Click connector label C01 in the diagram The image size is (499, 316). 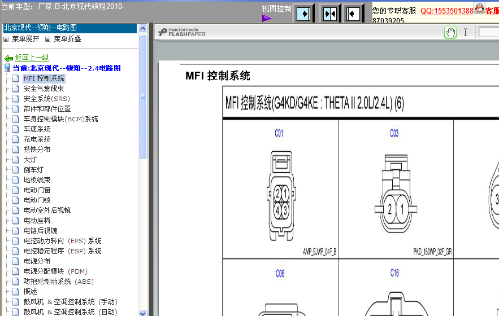tap(279, 133)
